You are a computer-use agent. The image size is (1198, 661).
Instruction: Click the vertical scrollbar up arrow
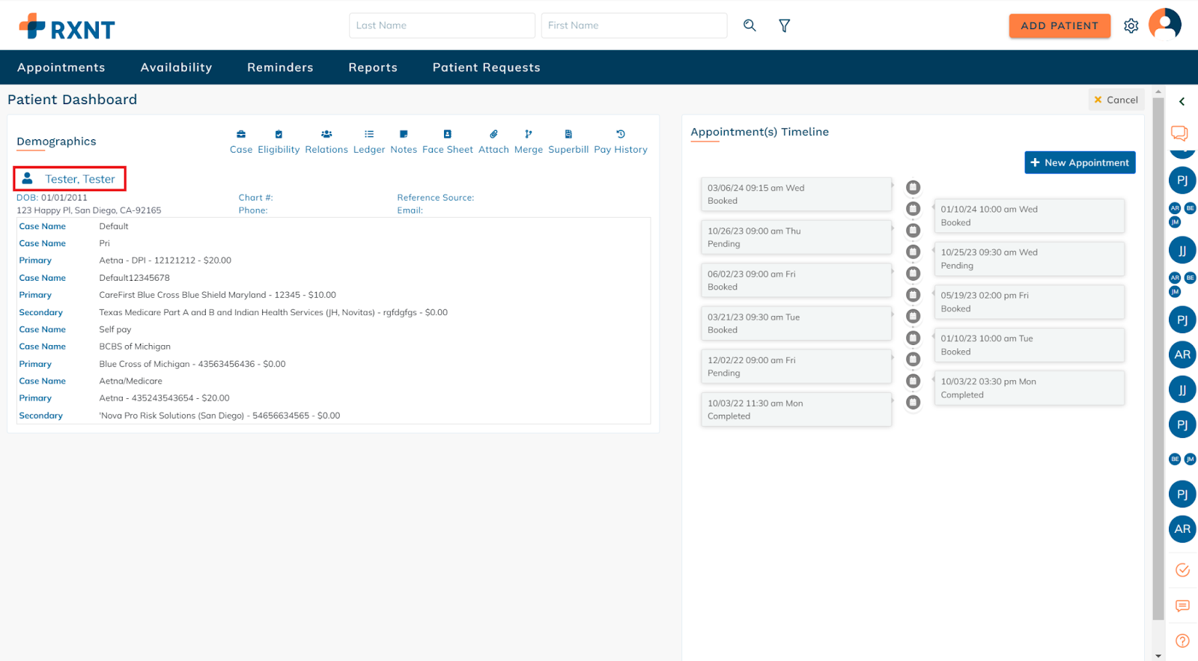pos(1158,92)
